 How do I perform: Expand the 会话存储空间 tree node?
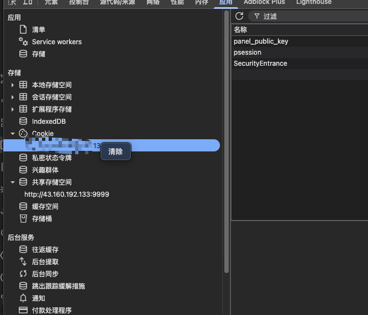click(13, 97)
